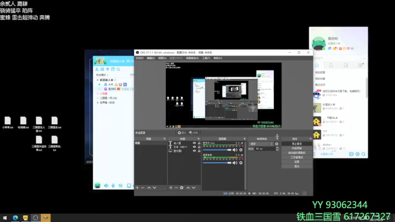Move the source down in the Sources panel

194,188
